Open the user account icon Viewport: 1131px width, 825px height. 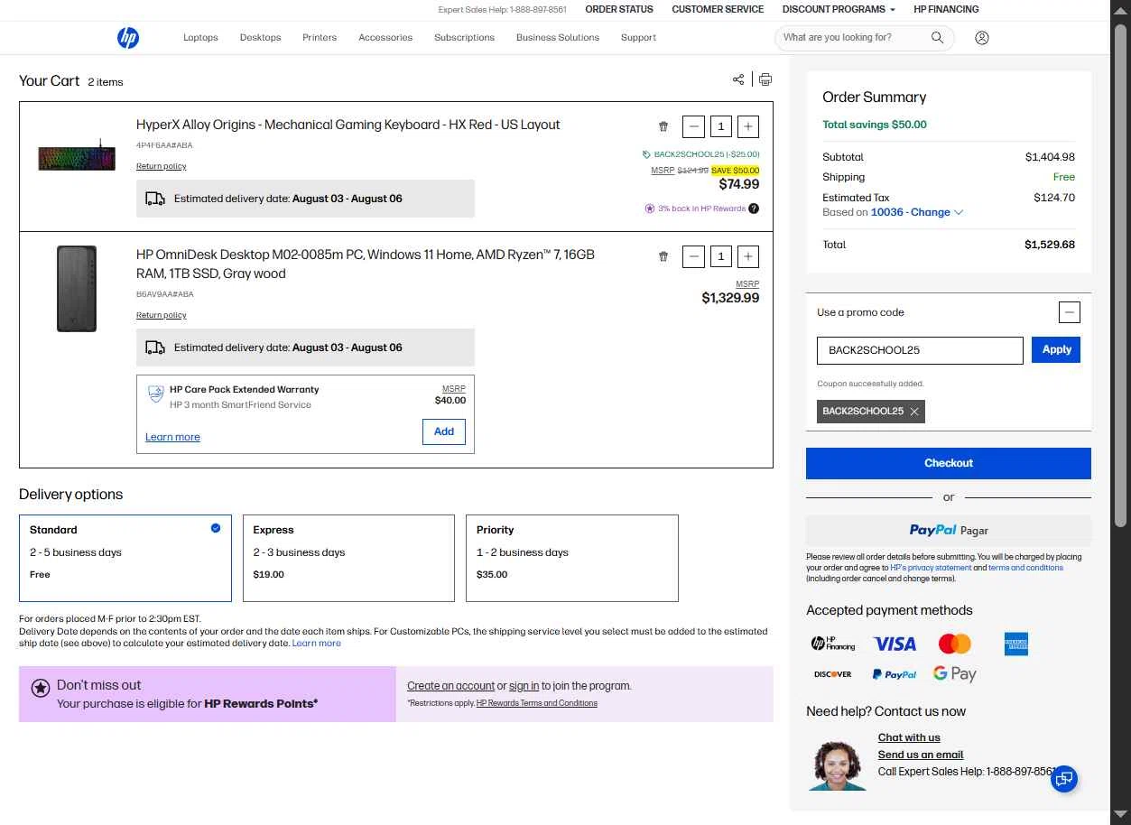click(x=982, y=38)
